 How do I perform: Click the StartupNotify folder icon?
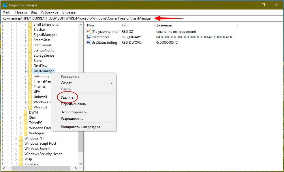coord(30,50)
